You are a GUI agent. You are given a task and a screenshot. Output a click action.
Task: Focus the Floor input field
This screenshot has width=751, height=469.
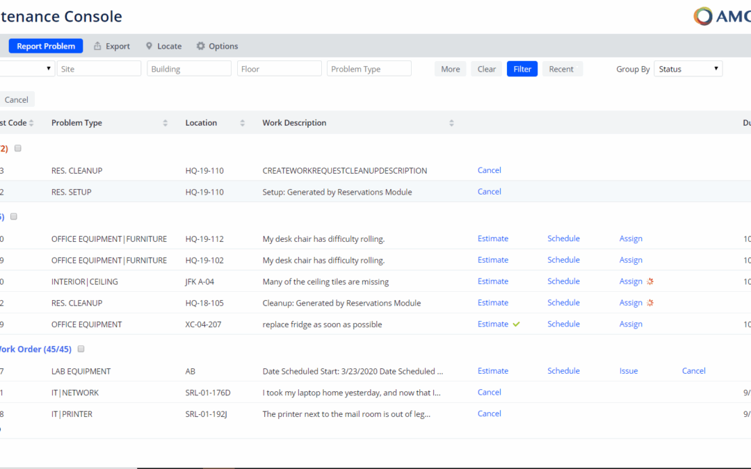(280, 68)
